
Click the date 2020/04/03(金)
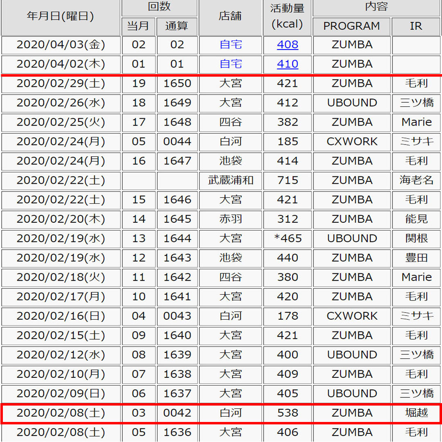61,45
